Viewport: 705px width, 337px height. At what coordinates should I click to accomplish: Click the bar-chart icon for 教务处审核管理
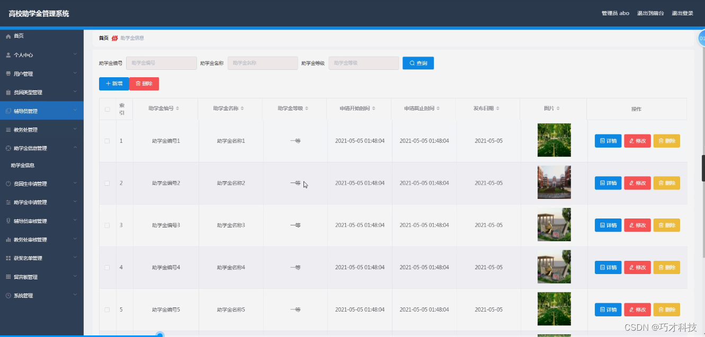point(8,239)
